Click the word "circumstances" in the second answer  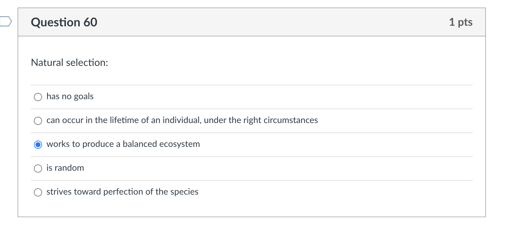(290, 120)
